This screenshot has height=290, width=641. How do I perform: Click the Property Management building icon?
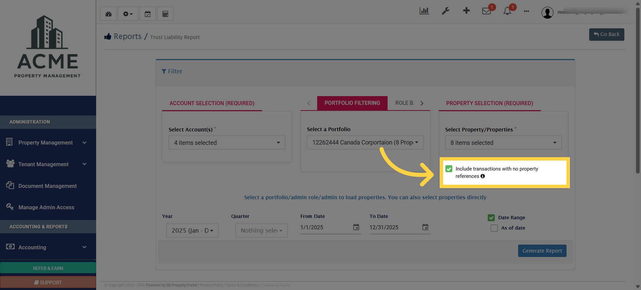pos(9,142)
